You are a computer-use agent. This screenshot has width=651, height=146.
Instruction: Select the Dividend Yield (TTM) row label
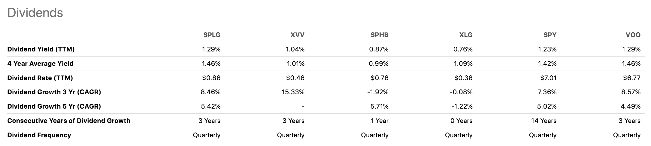pyautogui.click(x=41, y=49)
